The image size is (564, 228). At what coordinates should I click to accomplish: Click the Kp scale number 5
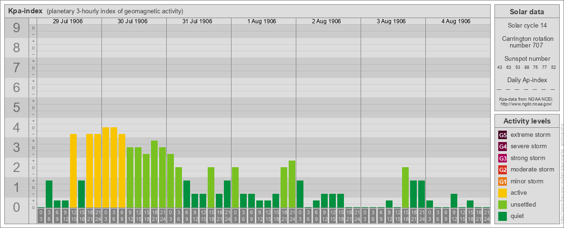17,107
